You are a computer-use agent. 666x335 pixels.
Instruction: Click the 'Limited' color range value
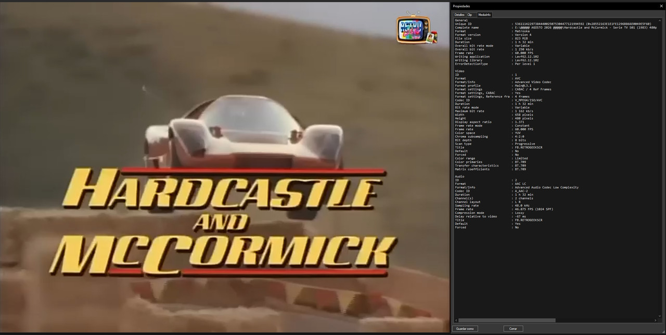tap(521, 159)
